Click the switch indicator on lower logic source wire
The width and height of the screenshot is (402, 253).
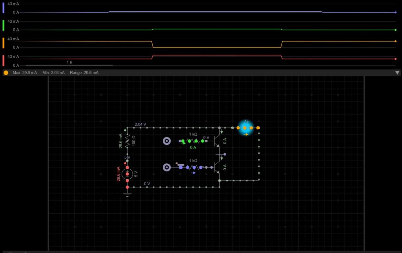tap(180, 164)
